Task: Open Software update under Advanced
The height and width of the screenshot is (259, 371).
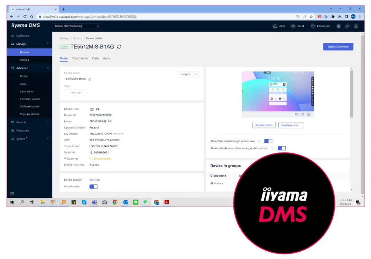Action: (x=30, y=107)
